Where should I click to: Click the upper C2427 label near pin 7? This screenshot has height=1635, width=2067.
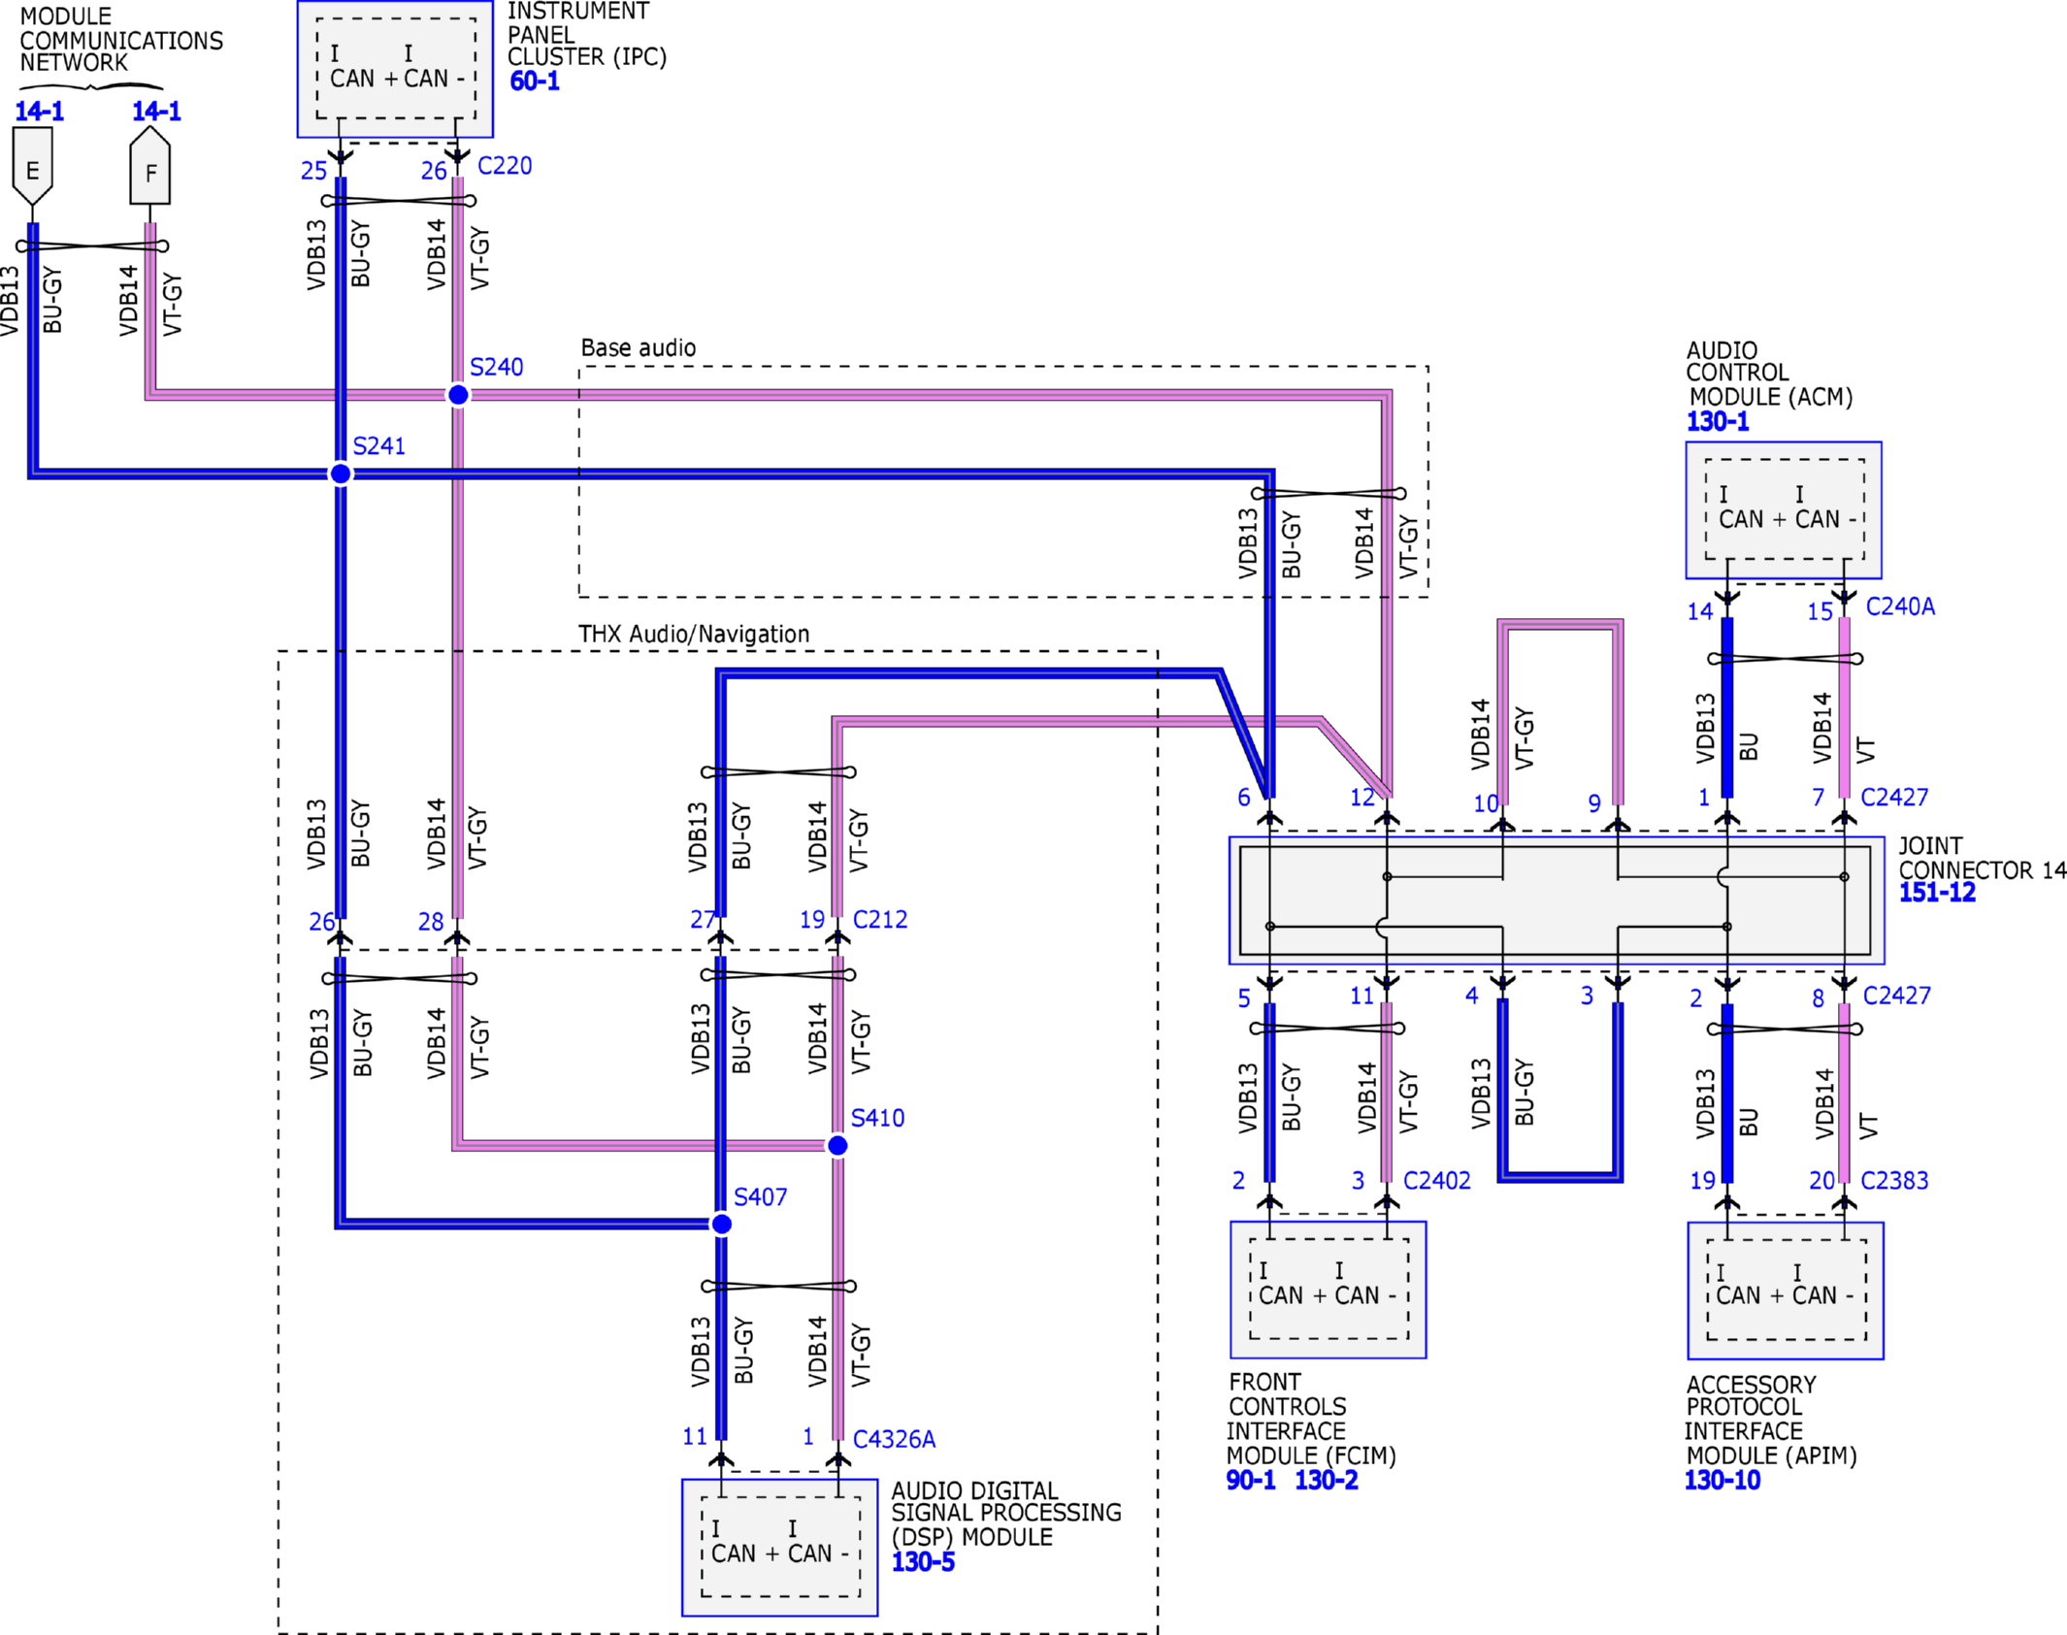click(1894, 798)
